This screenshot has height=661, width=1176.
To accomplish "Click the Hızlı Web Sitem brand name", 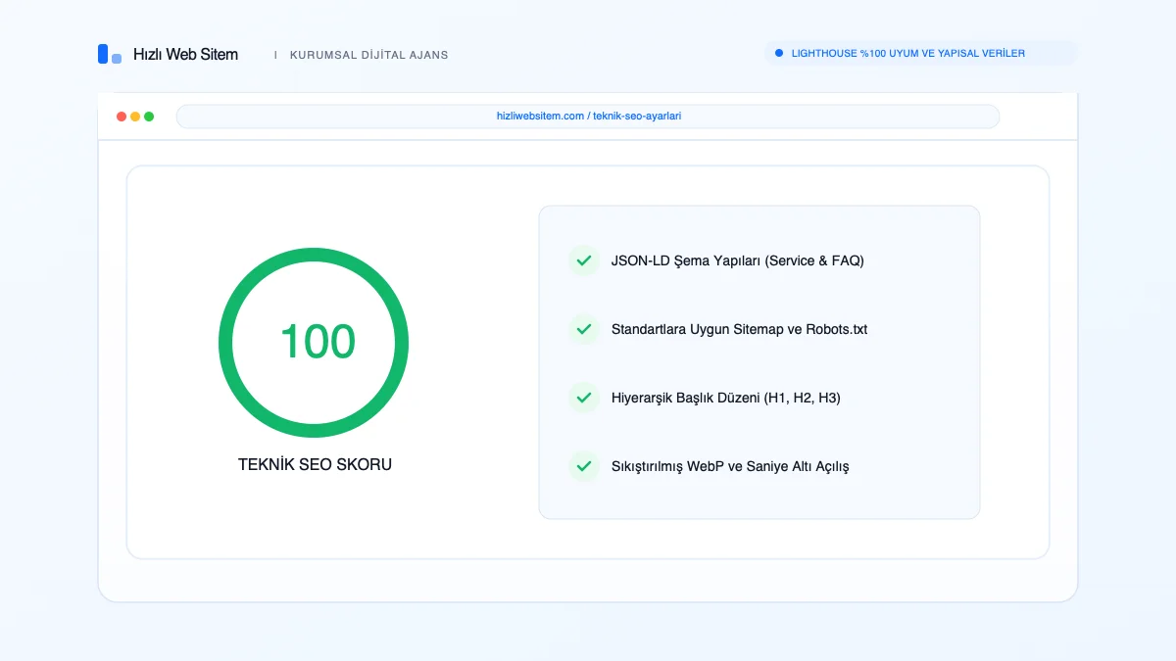I will pos(185,55).
